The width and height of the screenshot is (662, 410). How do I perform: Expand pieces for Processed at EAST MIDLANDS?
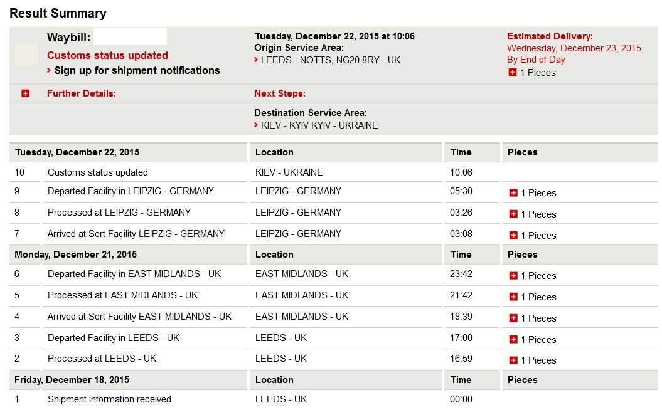tap(513, 297)
